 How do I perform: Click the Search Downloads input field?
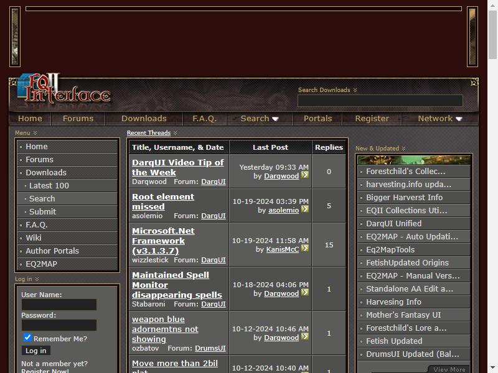click(x=380, y=101)
